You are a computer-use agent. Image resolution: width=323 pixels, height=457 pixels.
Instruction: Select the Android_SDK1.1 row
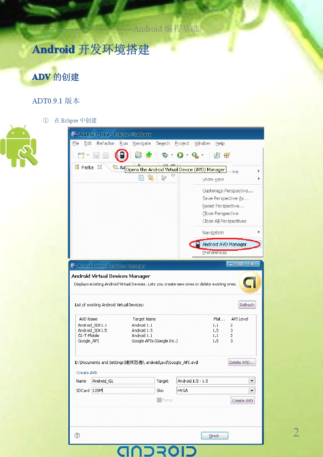[x=166, y=325]
